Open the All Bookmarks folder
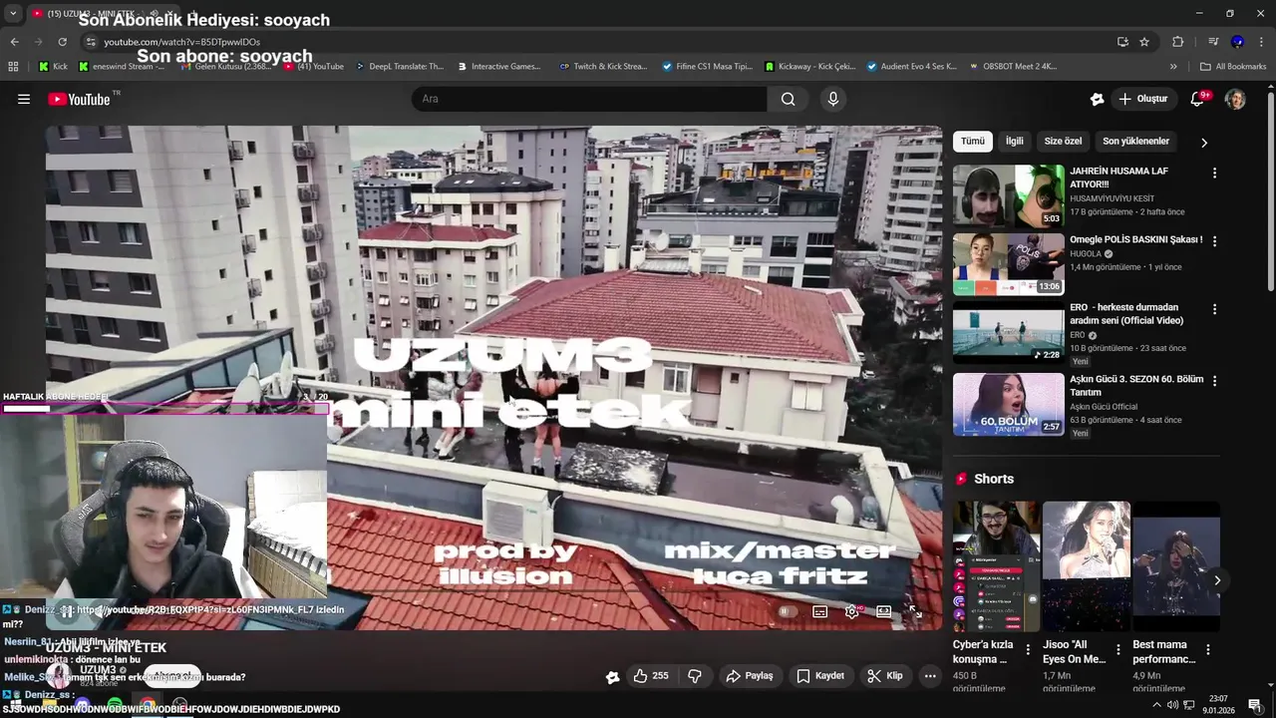Viewport: 1276px width, 718px height. [1233, 67]
